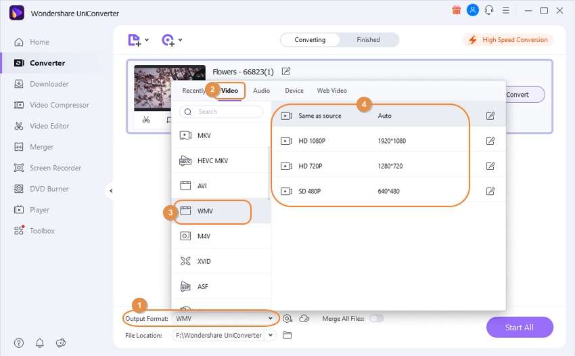This screenshot has width=575, height=356.
Task: Open Video Compressor in the sidebar
Action: 51,105
